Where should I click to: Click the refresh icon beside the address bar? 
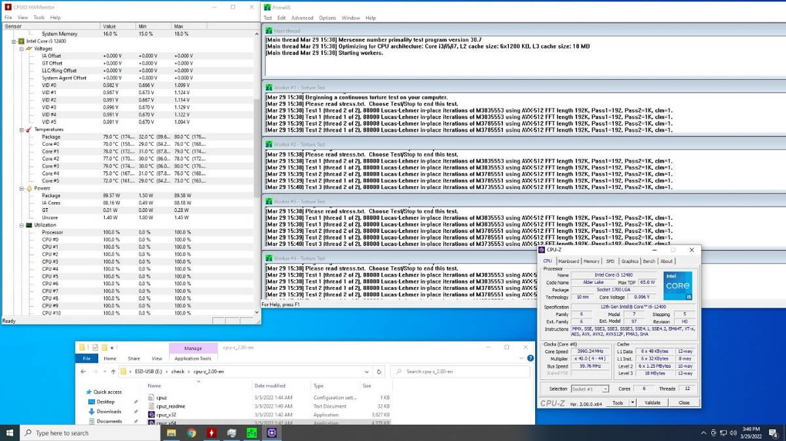380,372
